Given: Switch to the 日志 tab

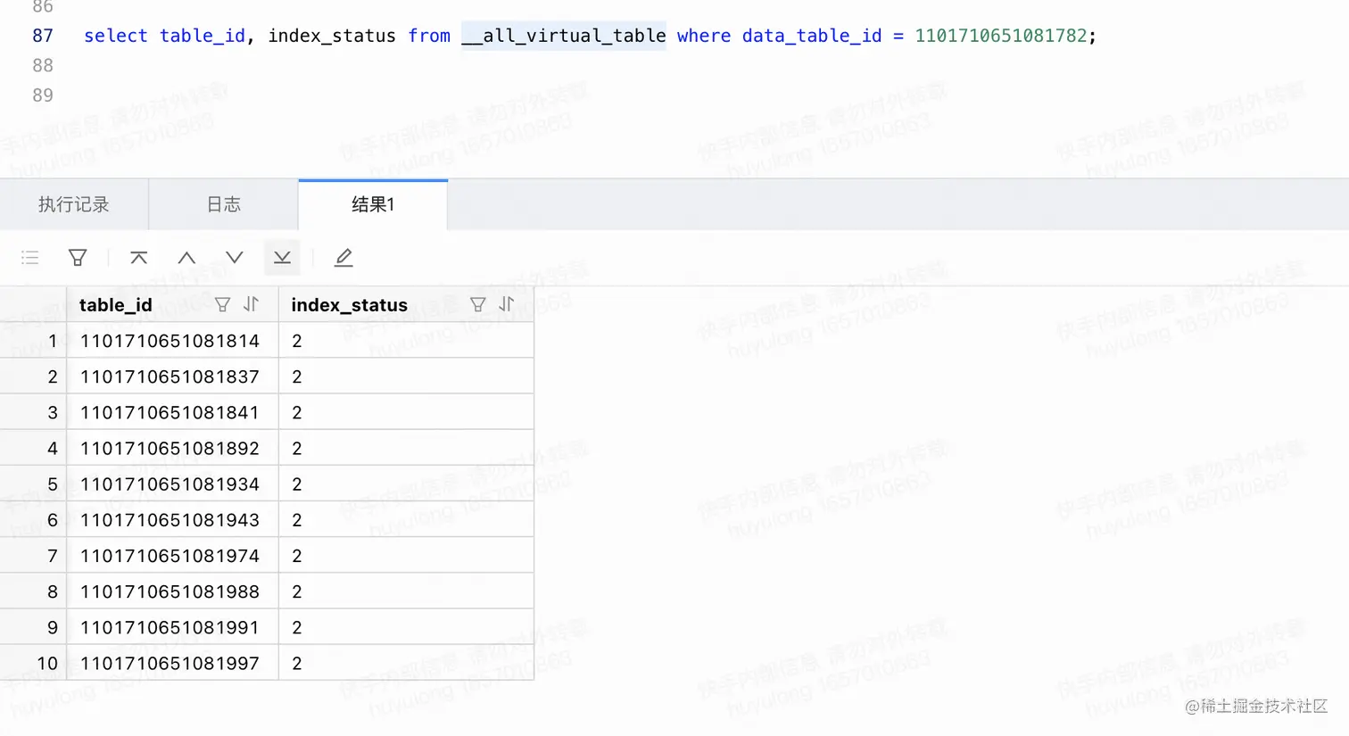Looking at the screenshot, I should coord(223,204).
